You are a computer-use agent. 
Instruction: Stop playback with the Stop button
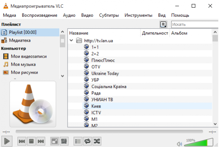tap(31, 141)
